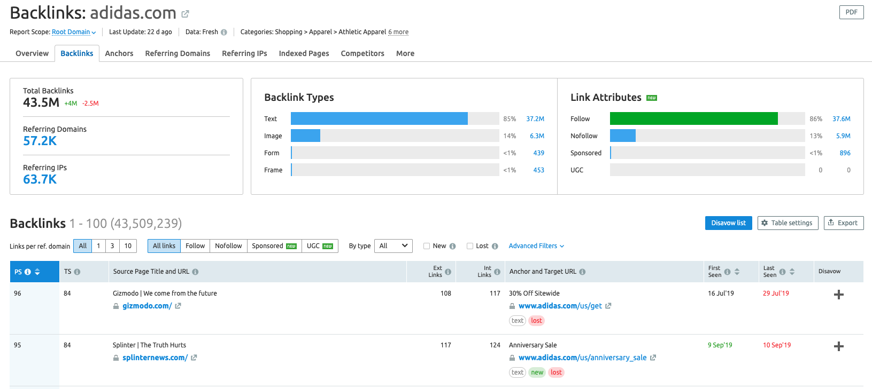Open Report Scope Root Domain dropdown
This screenshot has width=872, height=389.
74,32
